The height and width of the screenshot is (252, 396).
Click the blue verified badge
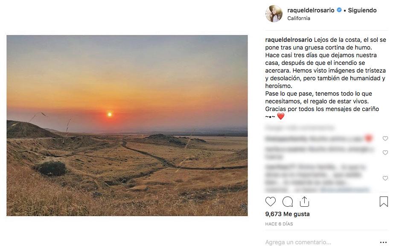(339, 10)
